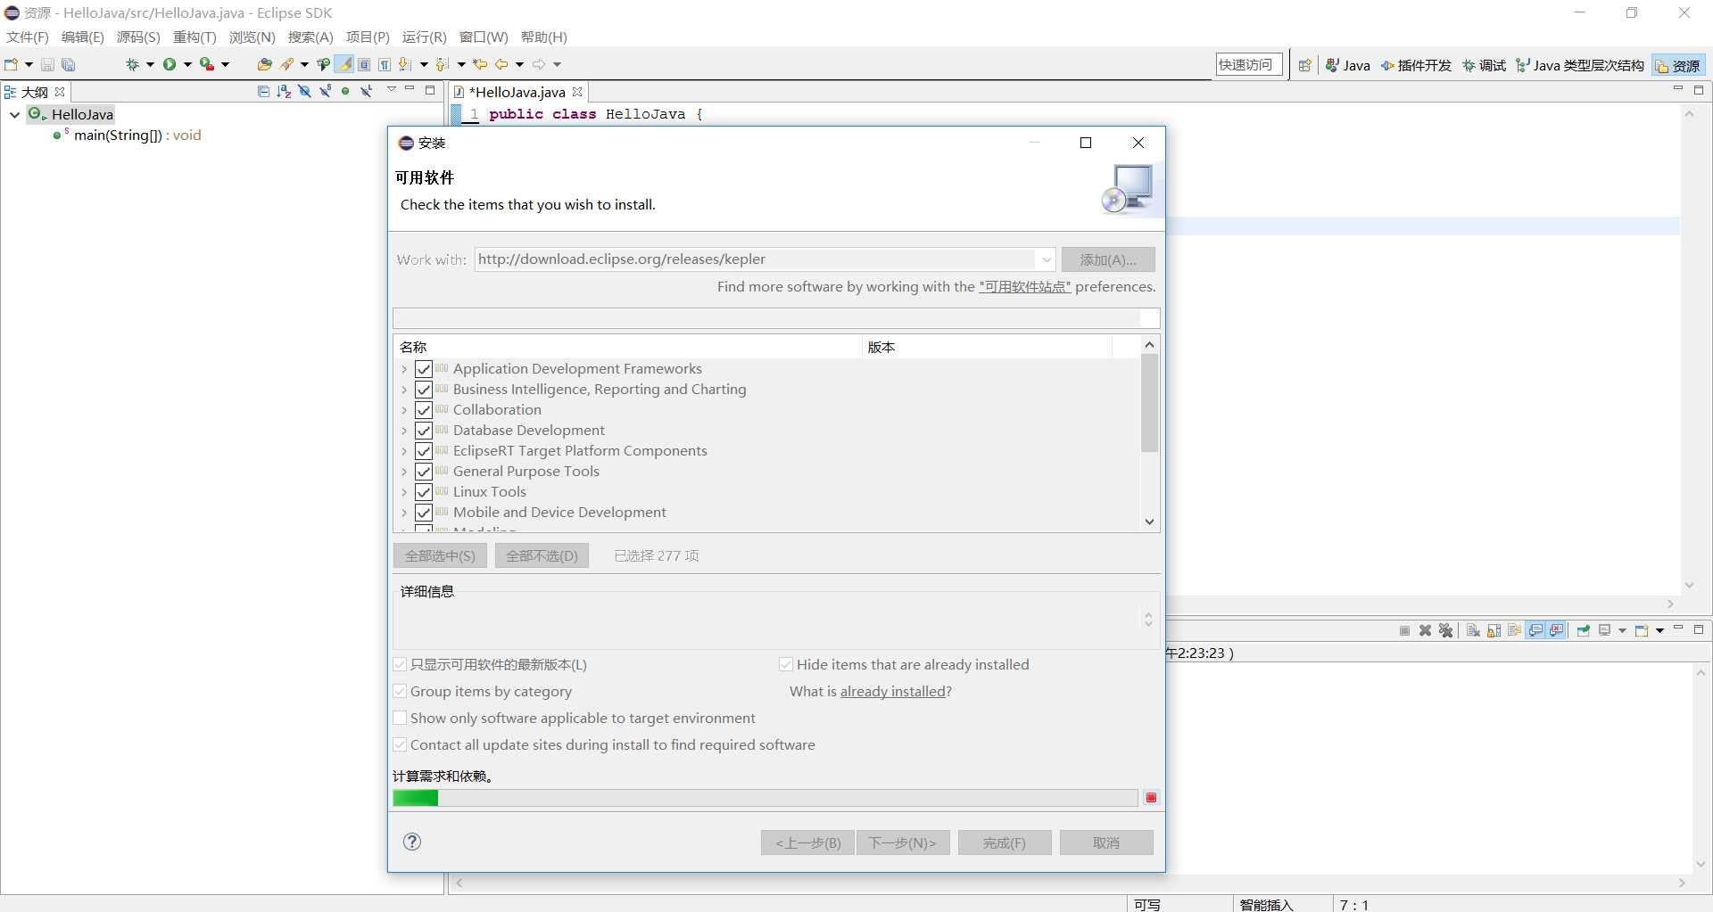Click the Save icon in the toolbar

click(47, 64)
